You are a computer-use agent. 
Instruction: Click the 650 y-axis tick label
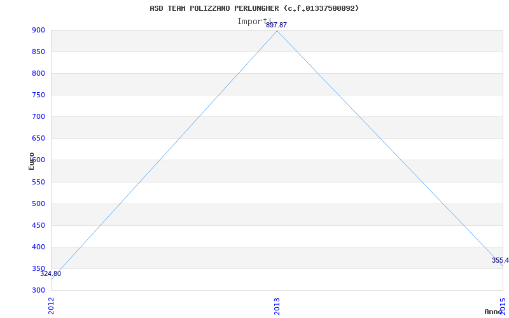tap(38, 139)
